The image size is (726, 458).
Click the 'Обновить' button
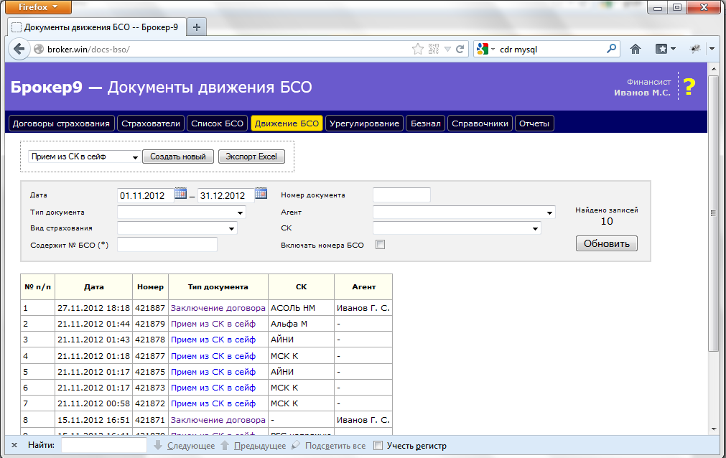click(607, 243)
